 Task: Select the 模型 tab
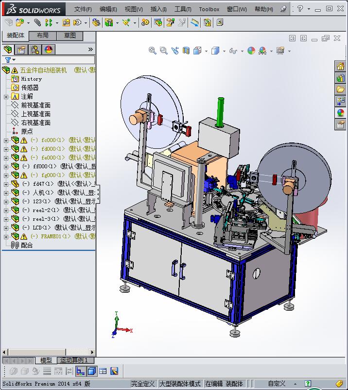46,360
